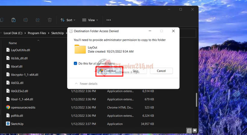This screenshot has height=135, width=247.
Task: Click the Cancel button in dialog
Action: tap(161, 71)
